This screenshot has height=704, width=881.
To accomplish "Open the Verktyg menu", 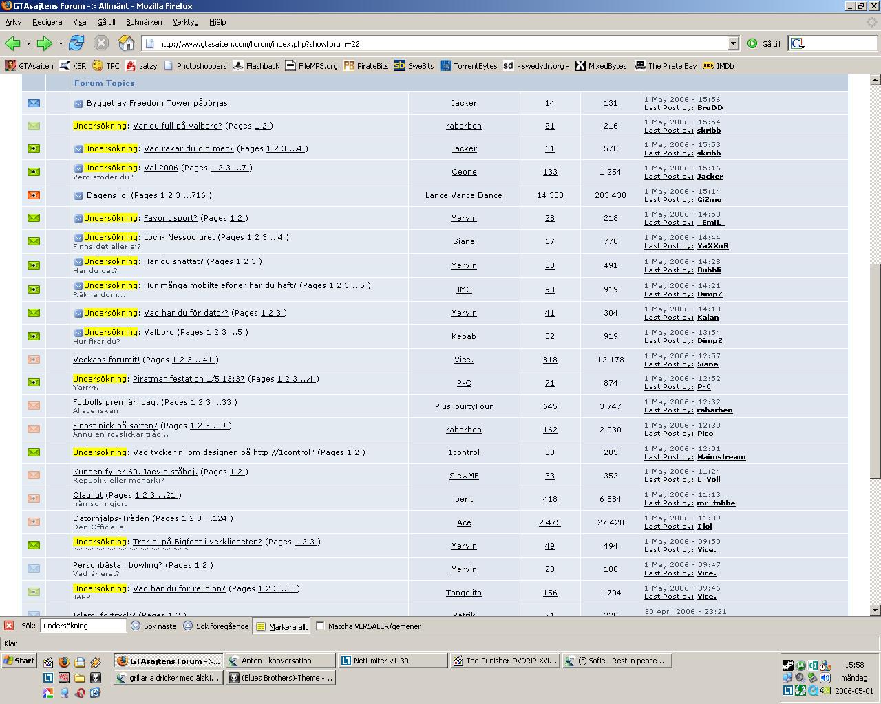I will point(185,22).
